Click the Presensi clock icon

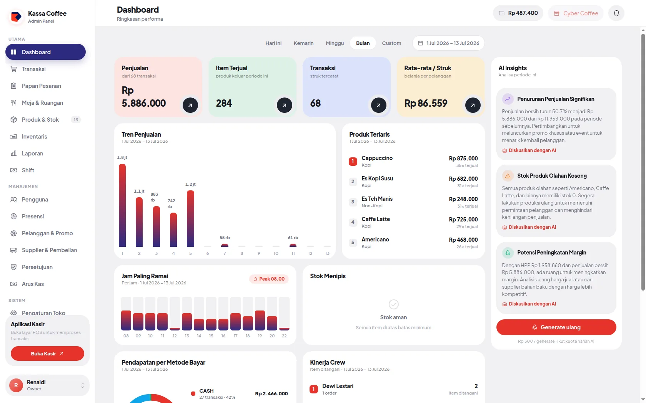tap(14, 216)
